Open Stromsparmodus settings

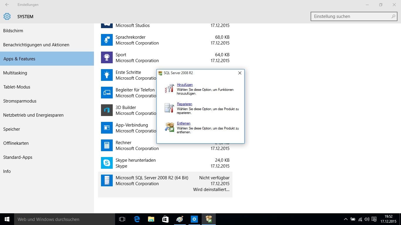coord(47,101)
